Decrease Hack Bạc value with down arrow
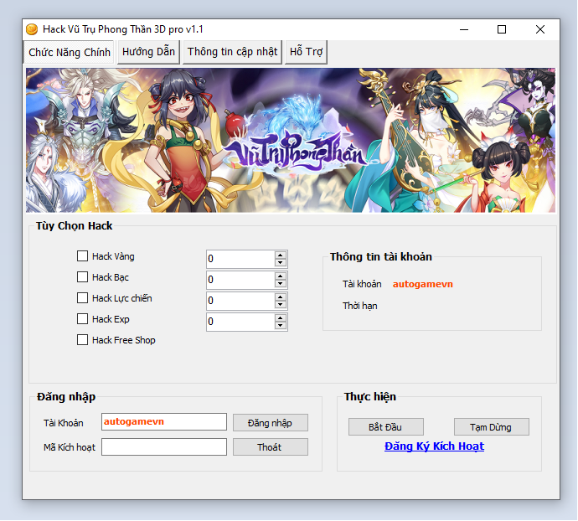The width and height of the screenshot is (578, 521). (x=280, y=284)
